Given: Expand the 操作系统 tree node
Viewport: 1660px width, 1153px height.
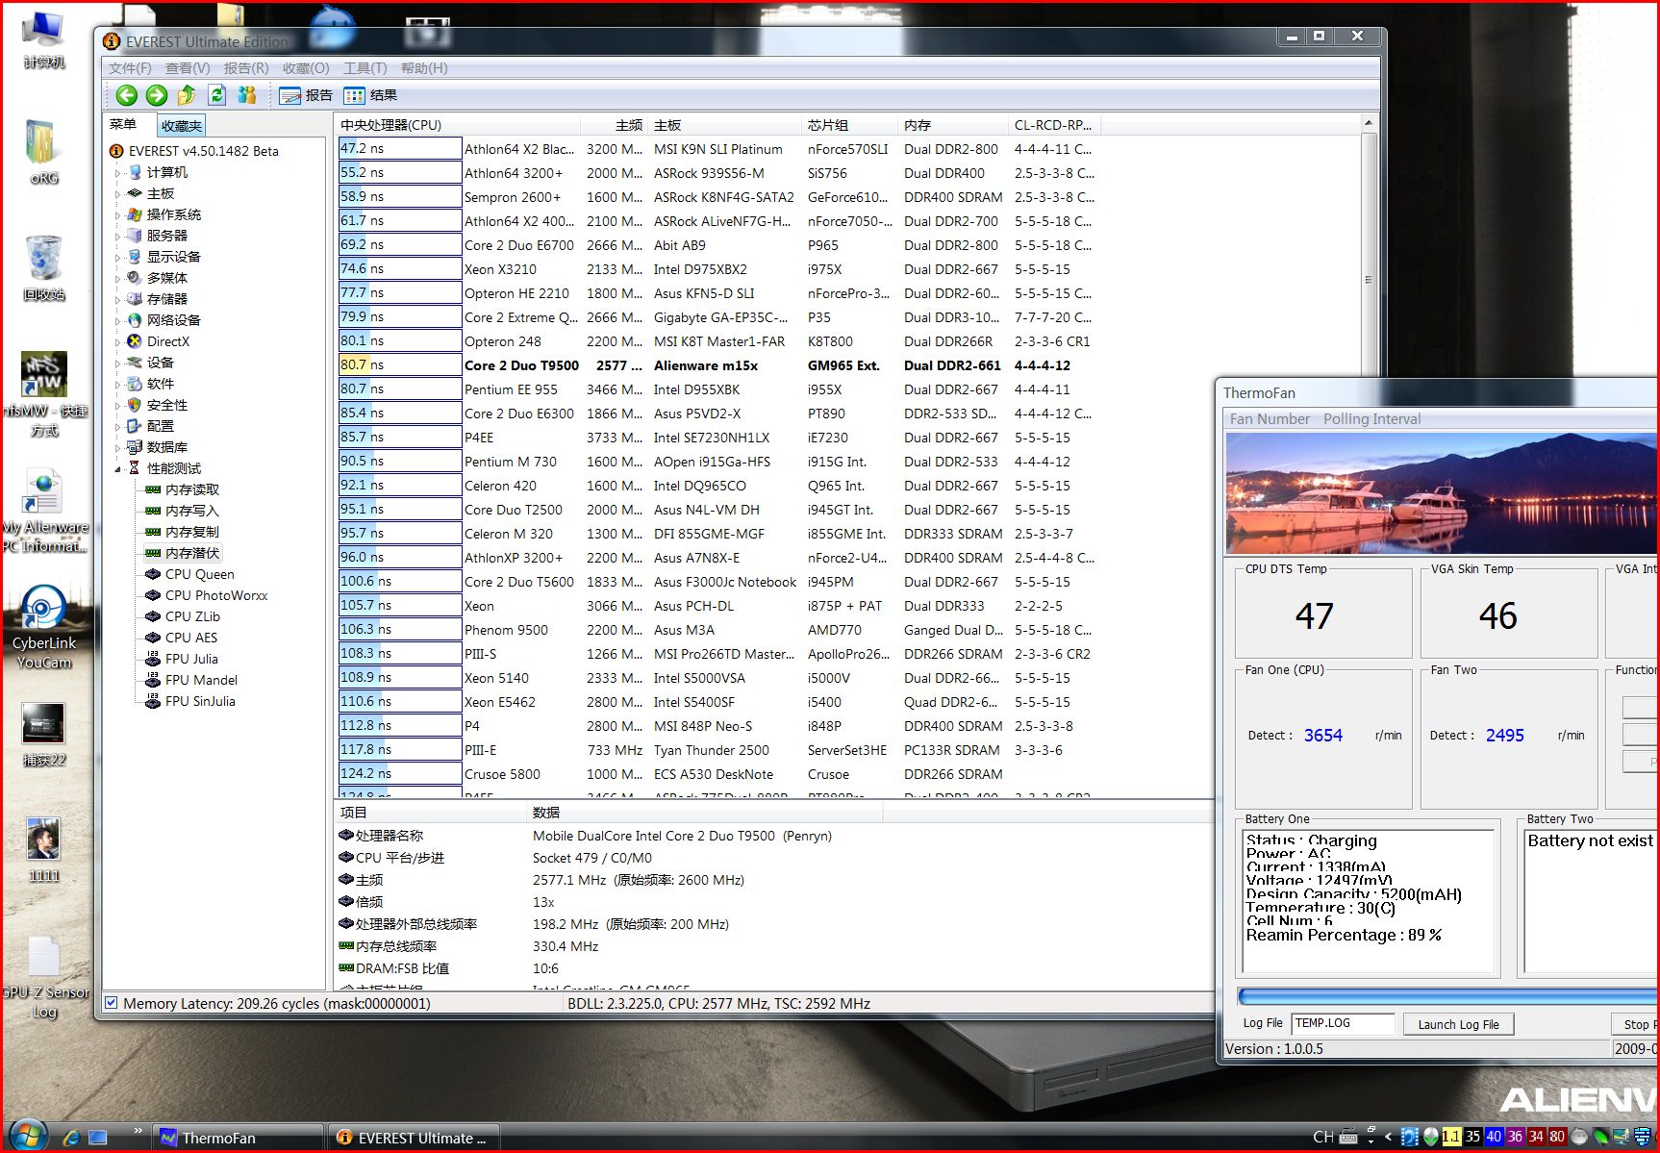Looking at the screenshot, I should pos(117,215).
